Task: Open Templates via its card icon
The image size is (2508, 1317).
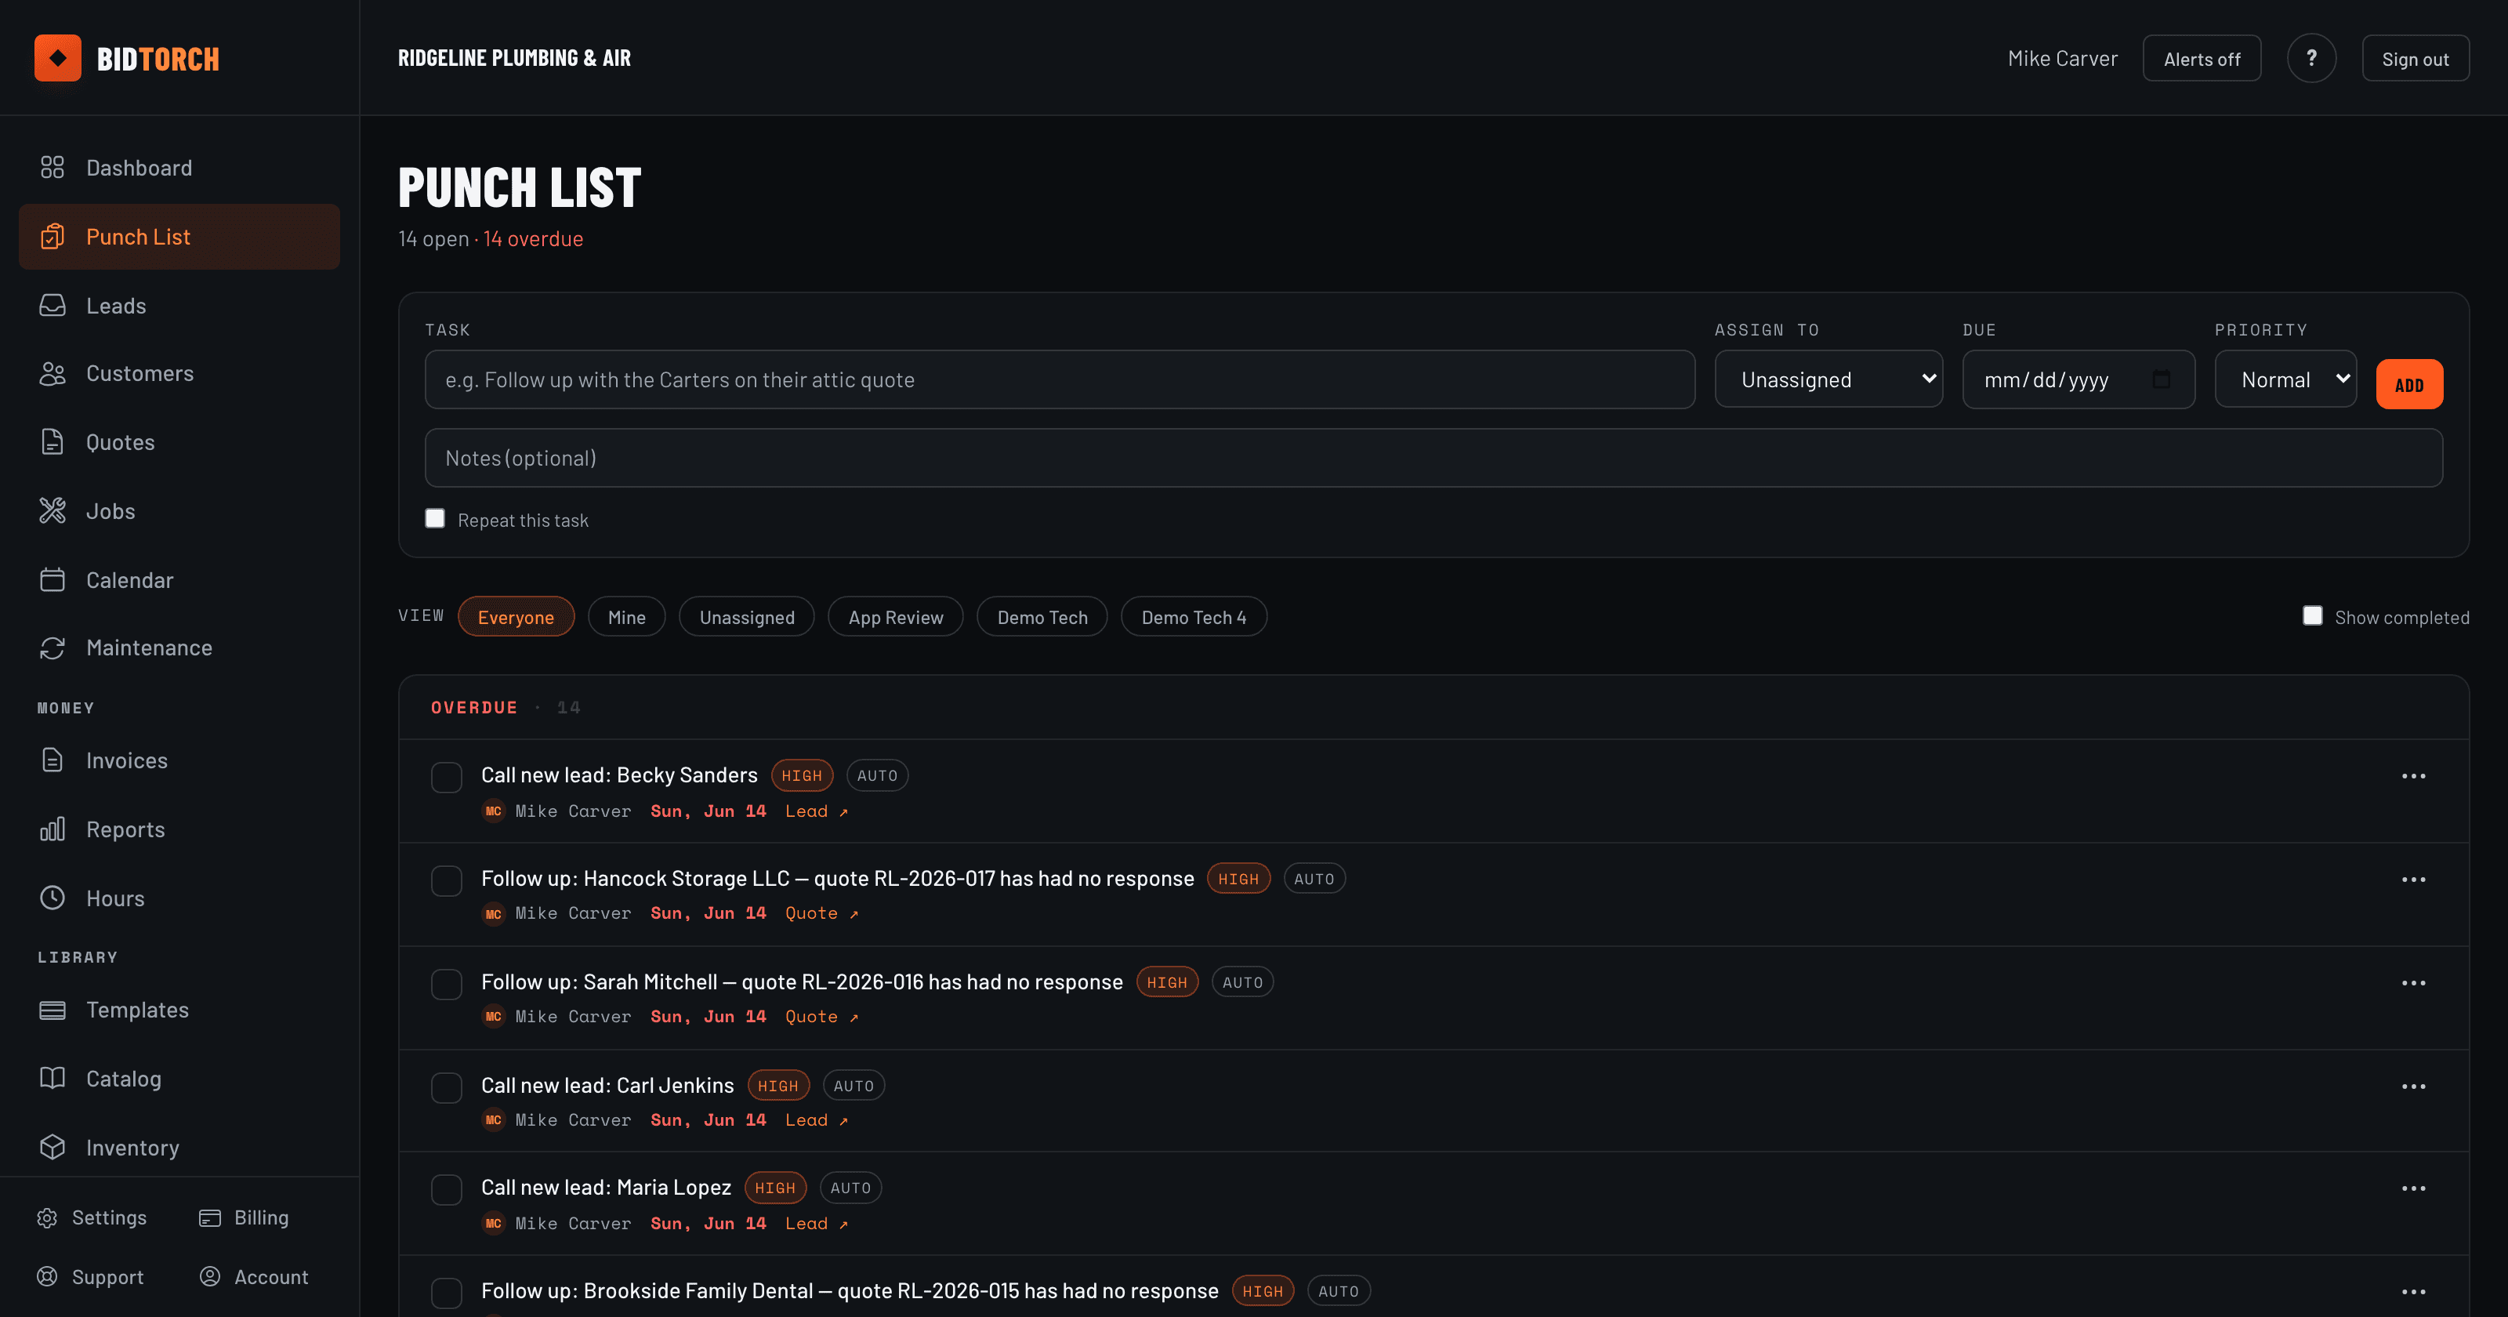Action: point(53,1010)
